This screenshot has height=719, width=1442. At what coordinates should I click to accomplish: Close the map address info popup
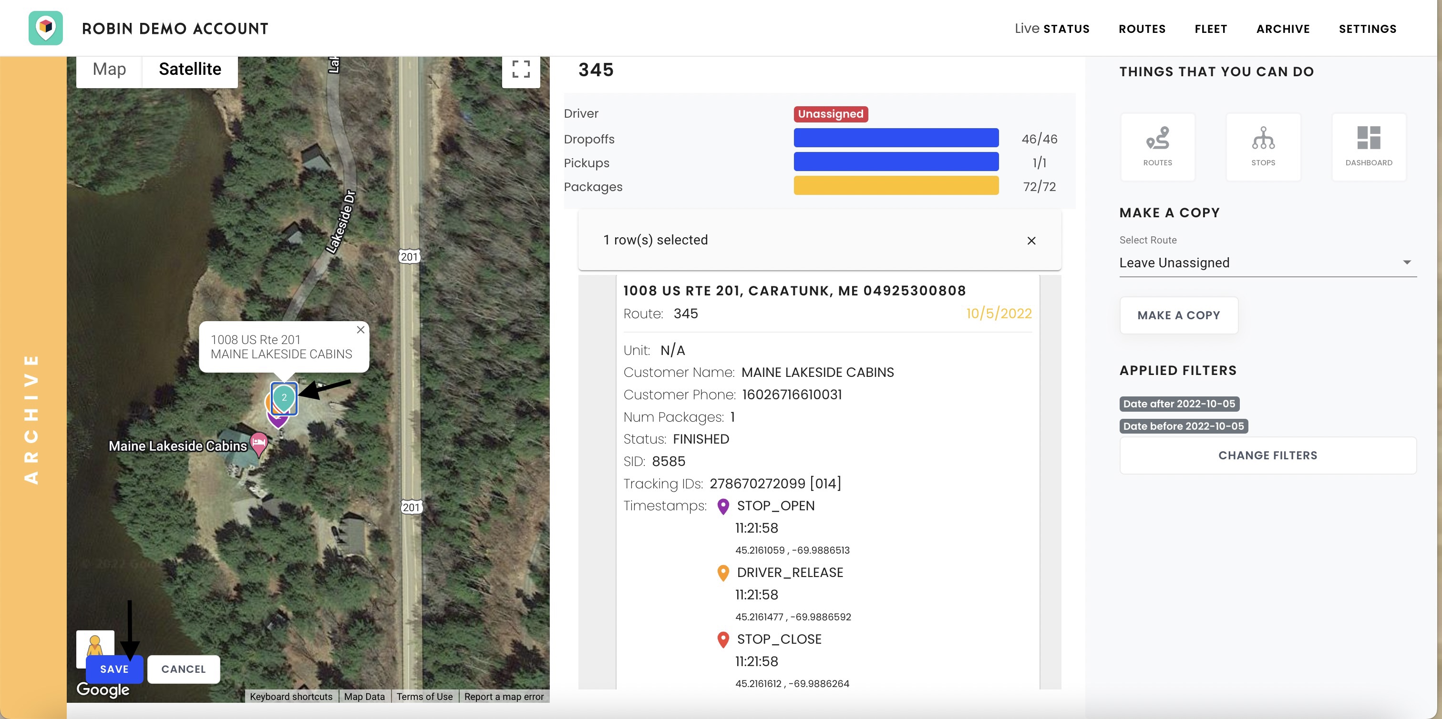(360, 330)
